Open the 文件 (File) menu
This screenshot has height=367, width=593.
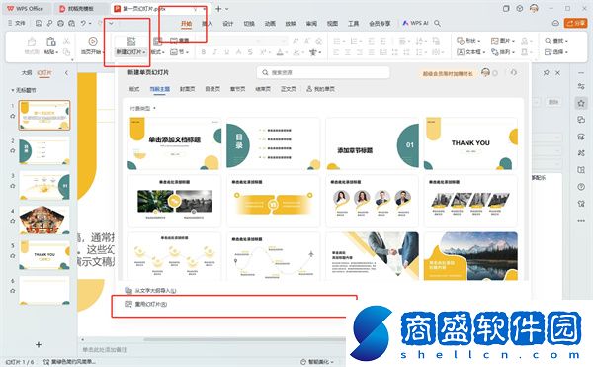tap(16, 23)
